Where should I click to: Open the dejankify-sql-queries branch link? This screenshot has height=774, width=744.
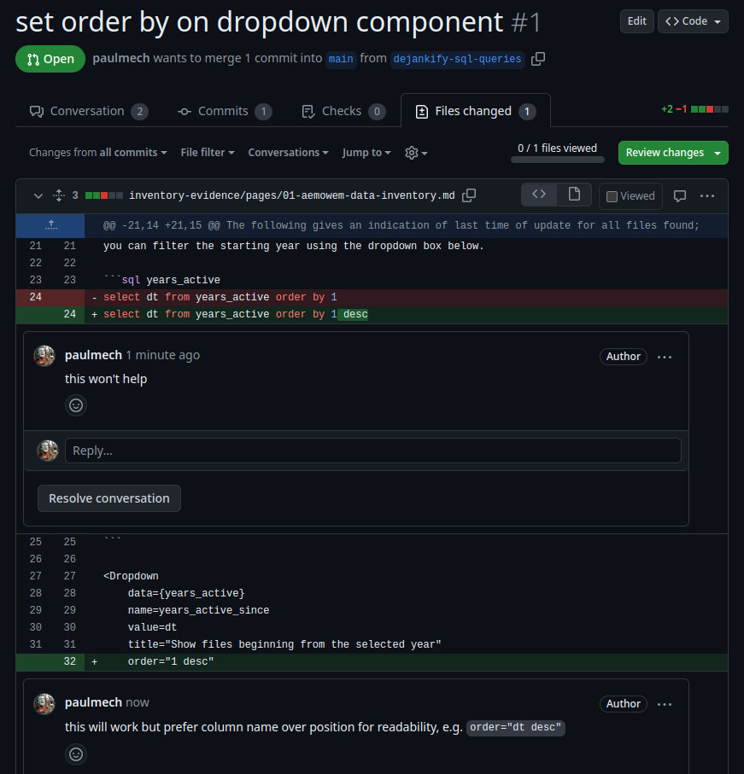pyautogui.click(x=457, y=59)
